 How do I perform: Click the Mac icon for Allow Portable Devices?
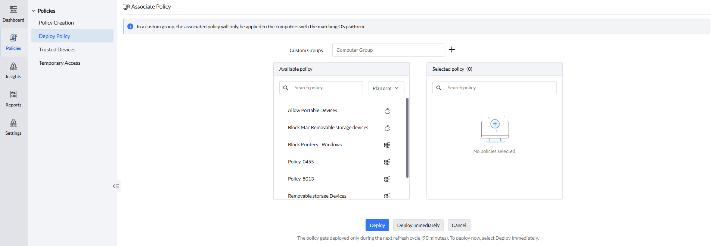point(387,111)
